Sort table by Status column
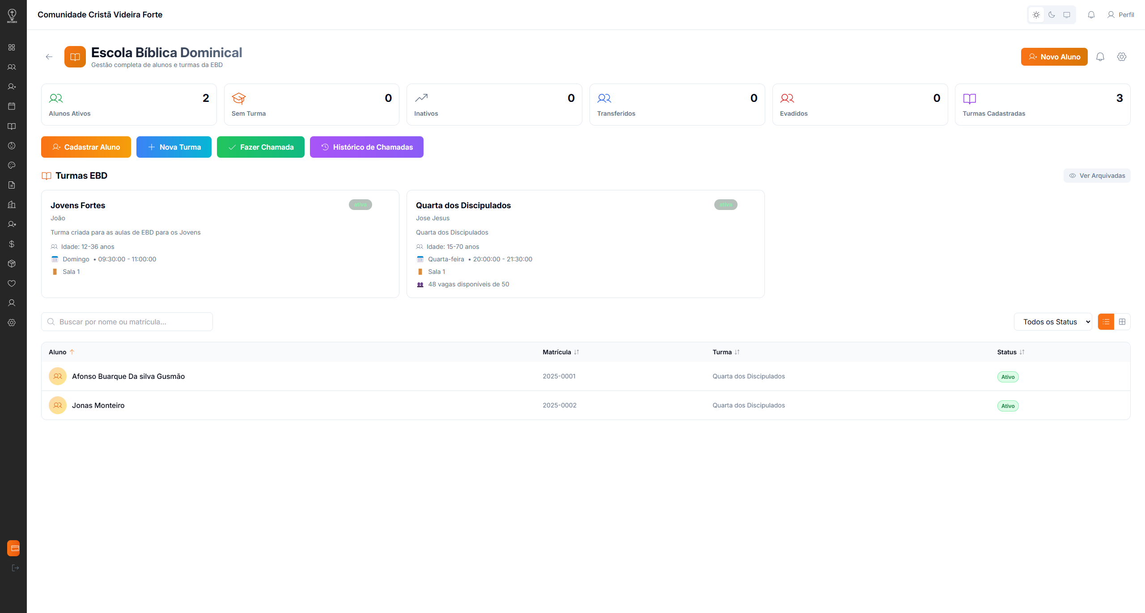 (1011, 352)
